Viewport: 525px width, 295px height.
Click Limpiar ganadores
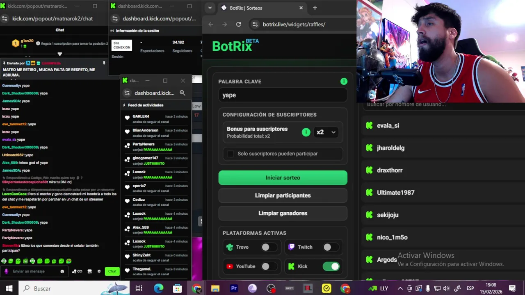pos(283,213)
